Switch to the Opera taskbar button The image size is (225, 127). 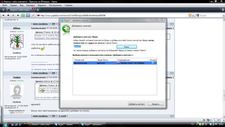coord(40,125)
